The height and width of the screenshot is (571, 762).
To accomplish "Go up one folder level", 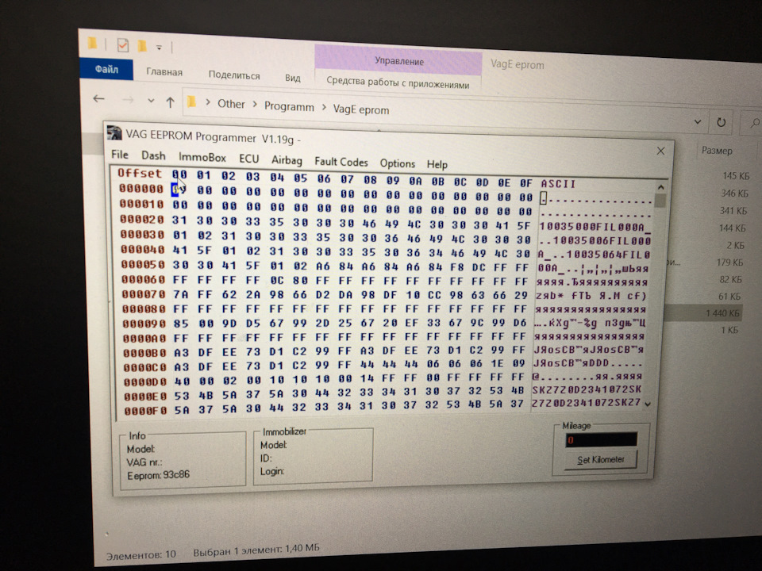I will coord(170,102).
